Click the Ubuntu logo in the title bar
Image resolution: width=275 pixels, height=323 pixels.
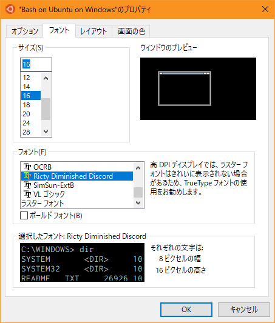point(10,9)
